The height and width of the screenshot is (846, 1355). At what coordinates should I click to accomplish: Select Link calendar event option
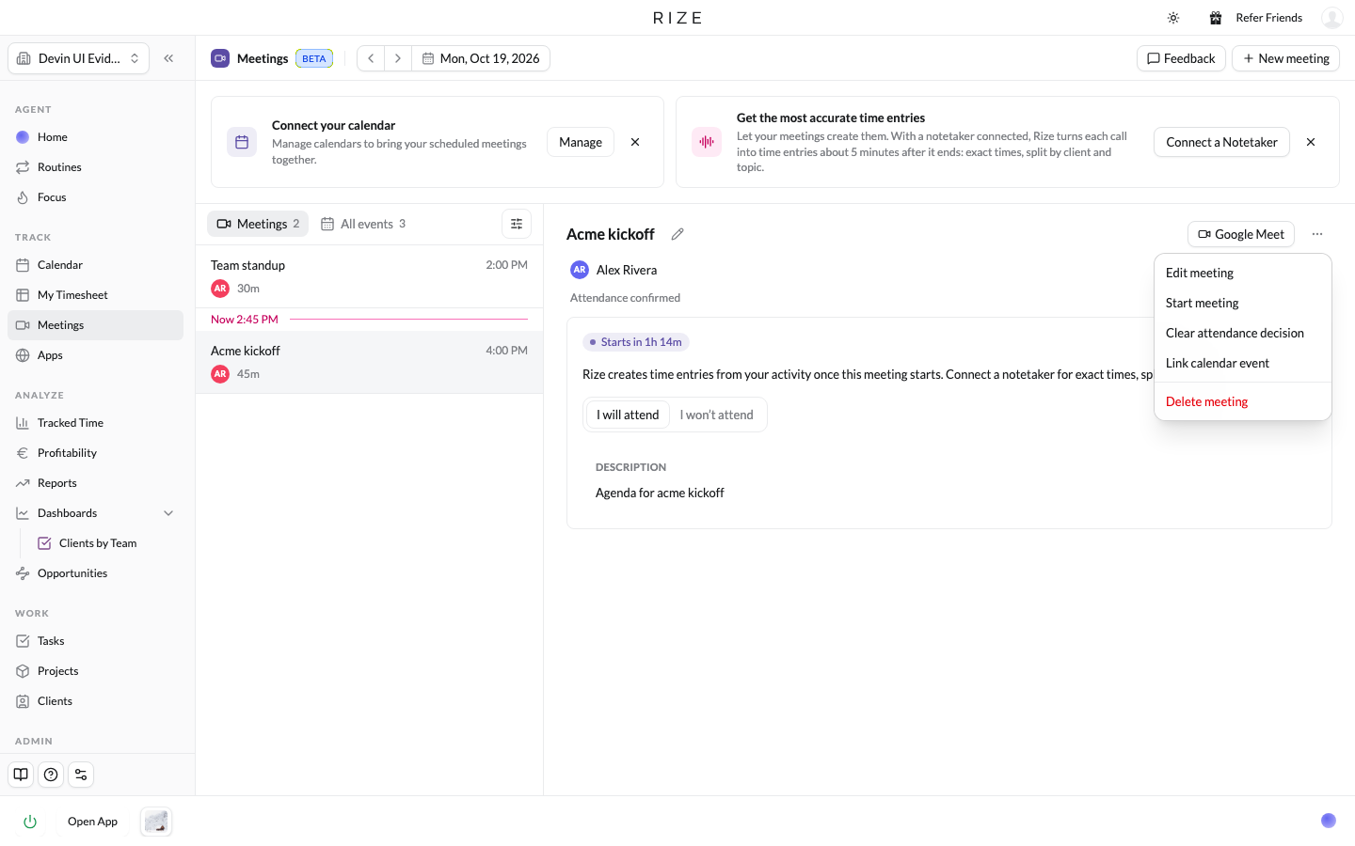click(x=1242, y=363)
